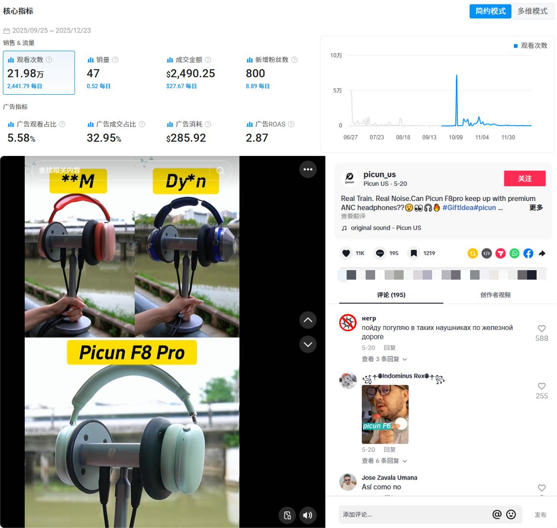Image resolution: width=557 pixels, height=528 pixels.
Task: Share the video via Facebook icon
Action: (x=528, y=253)
